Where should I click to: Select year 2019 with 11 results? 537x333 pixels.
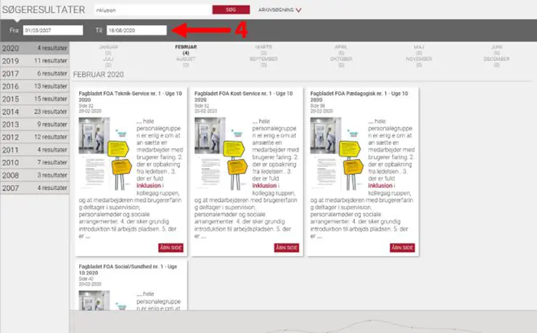35,61
